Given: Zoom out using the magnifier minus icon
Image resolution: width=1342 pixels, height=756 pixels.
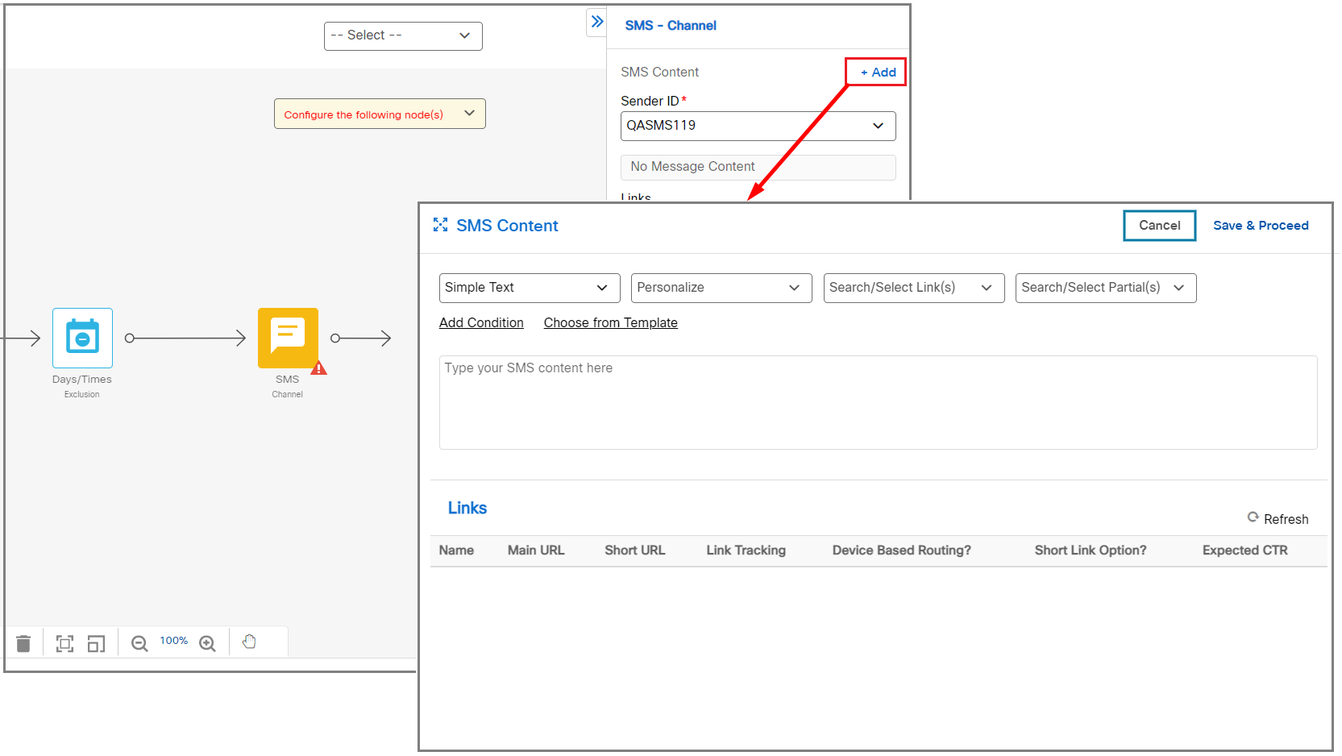Looking at the screenshot, I should click(x=139, y=642).
